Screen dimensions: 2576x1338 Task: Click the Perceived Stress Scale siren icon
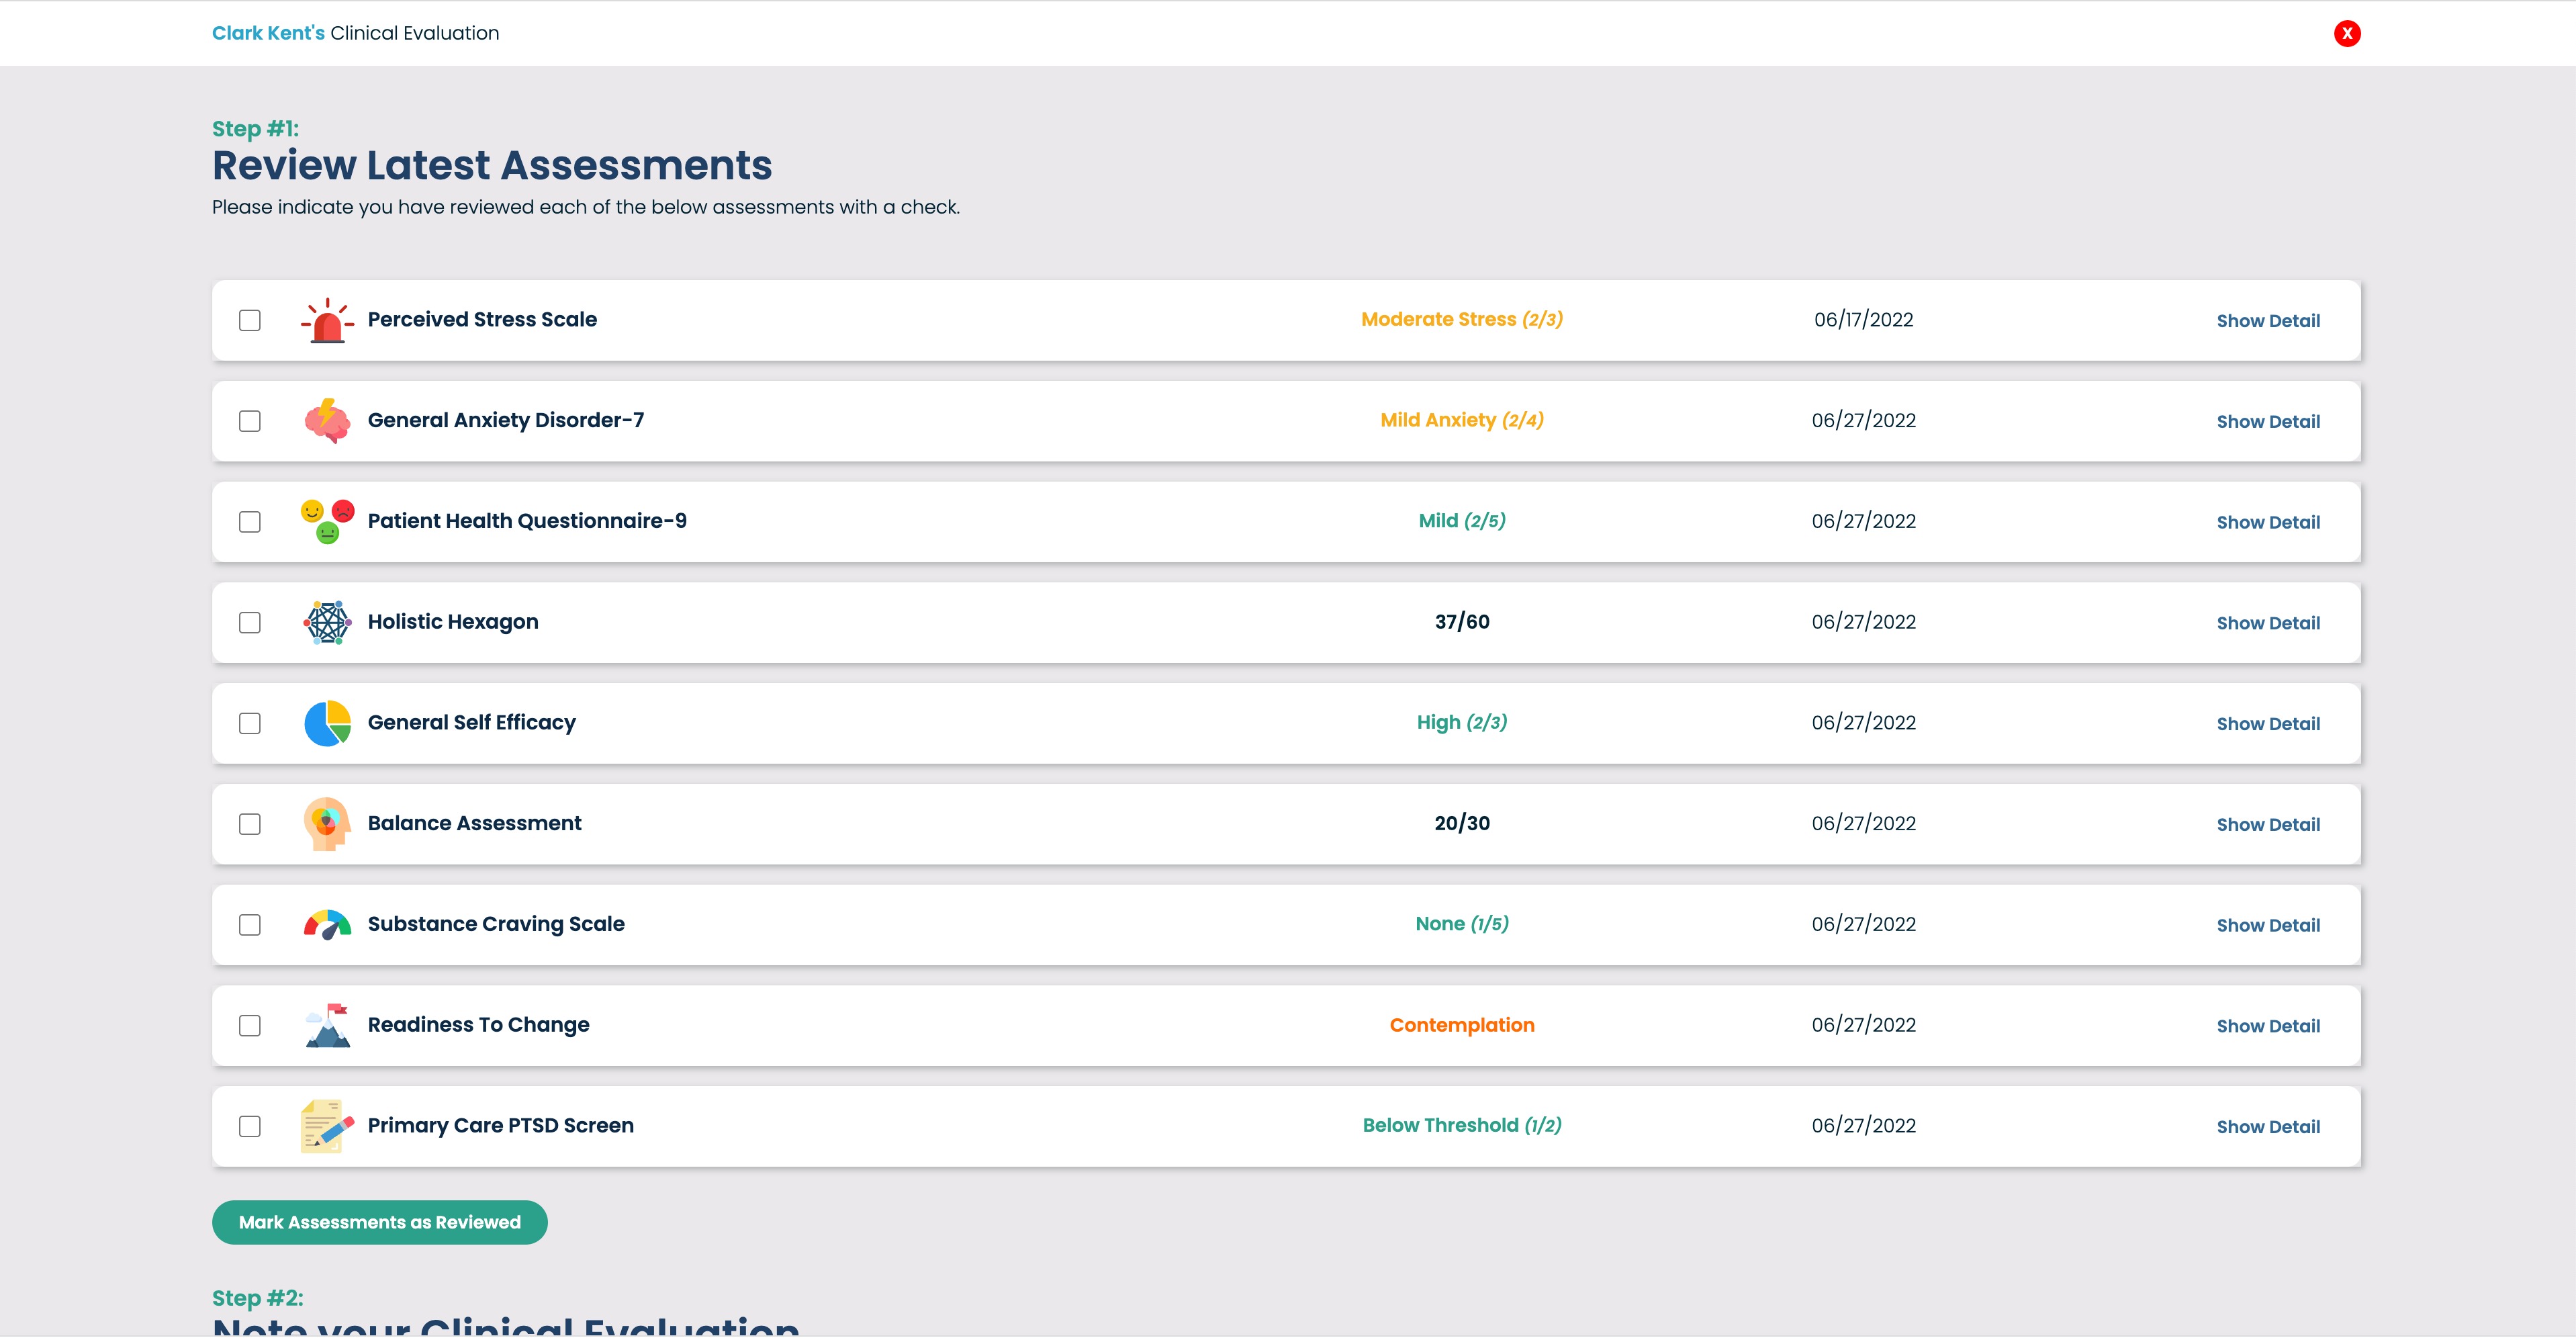pyautogui.click(x=327, y=321)
